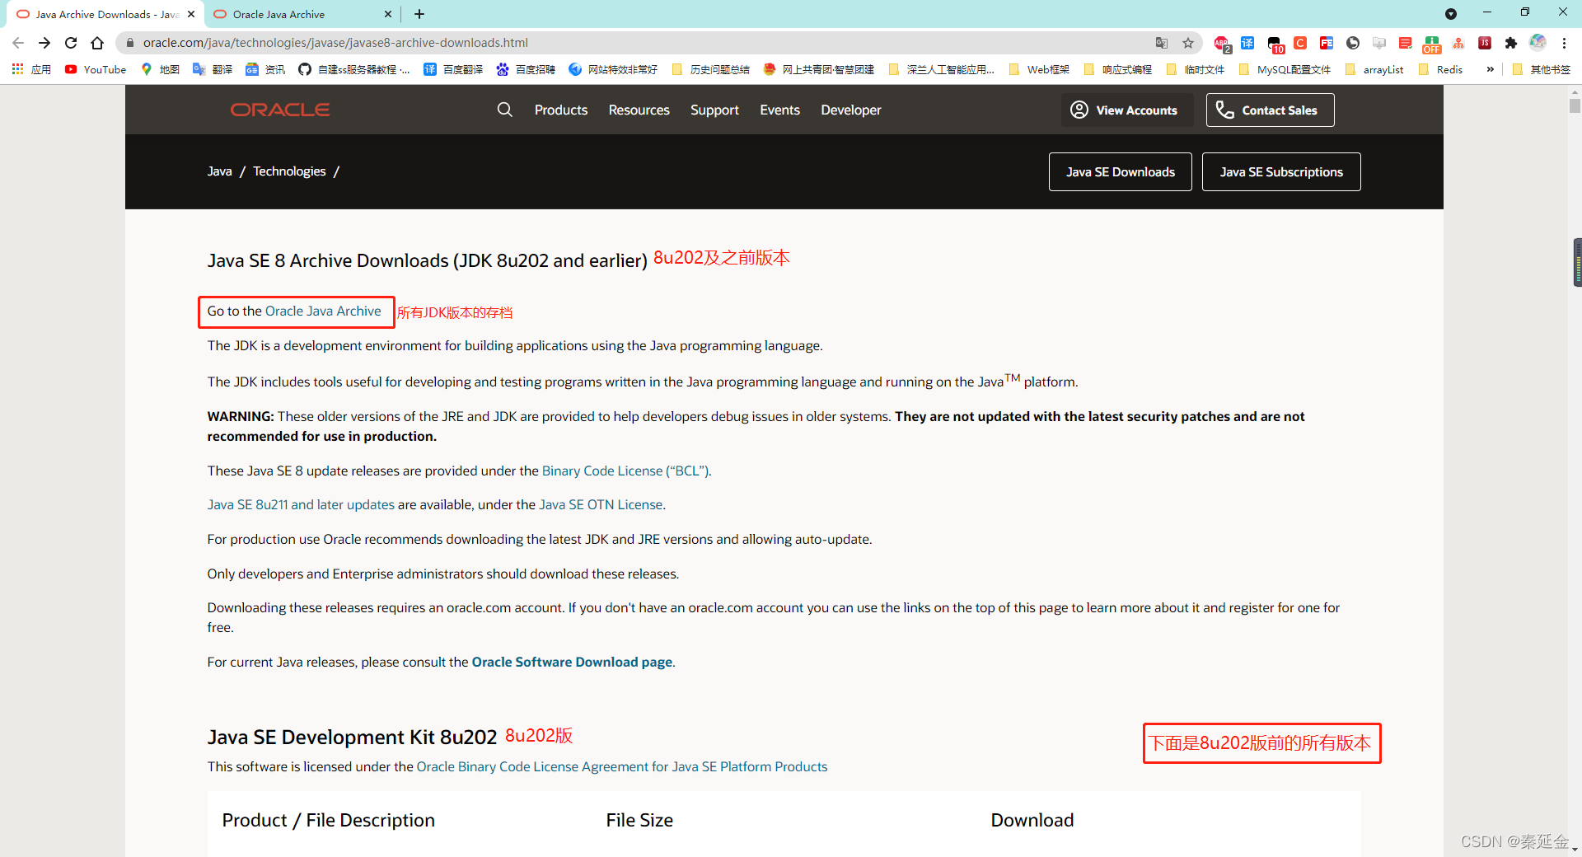Click the red FE extension icon
This screenshot has height=857, width=1582.
point(1327,43)
